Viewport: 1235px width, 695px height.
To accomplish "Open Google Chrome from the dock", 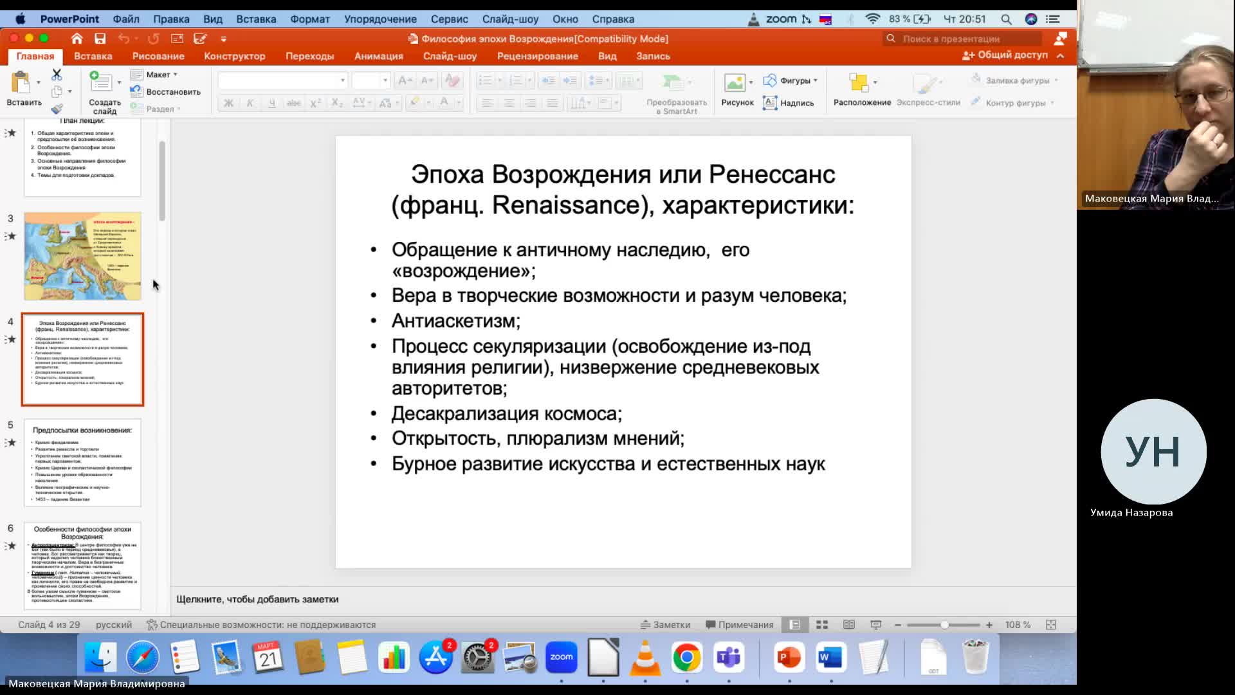I will tap(686, 657).
